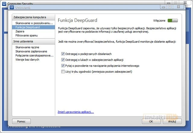This screenshot has width=193, height=133.
Task: Toggle the DeepGuard Włączone switch
Action: click(173, 21)
